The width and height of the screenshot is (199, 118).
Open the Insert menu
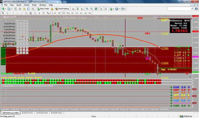(19, 5)
